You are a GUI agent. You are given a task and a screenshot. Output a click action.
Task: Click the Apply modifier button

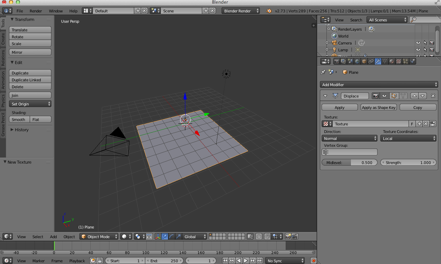(339, 108)
